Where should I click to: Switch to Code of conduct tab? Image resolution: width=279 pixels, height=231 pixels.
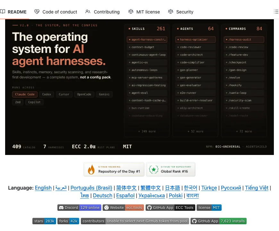click(x=56, y=12)
